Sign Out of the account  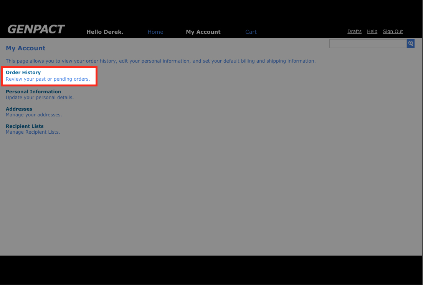coord(393,31)
